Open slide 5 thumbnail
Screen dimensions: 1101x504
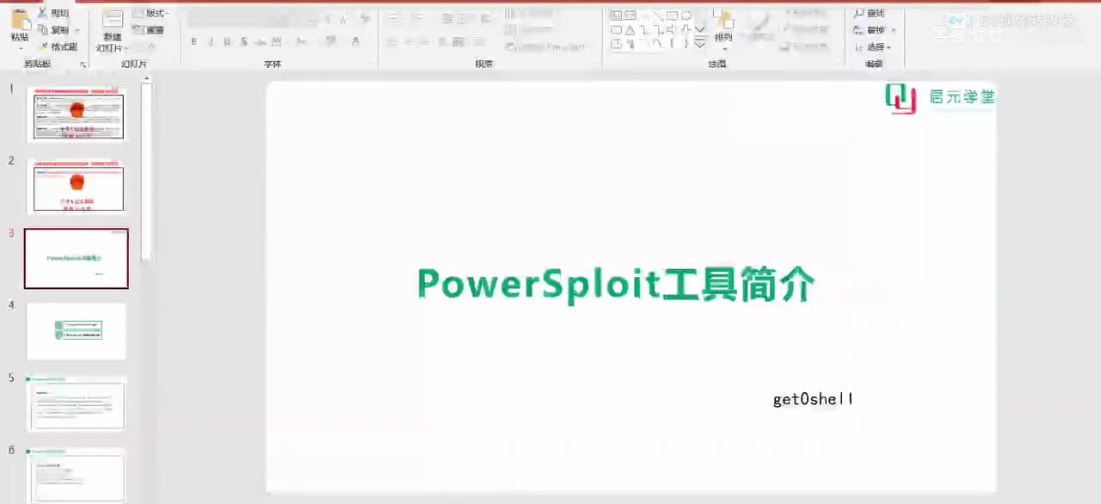(77, 403)
